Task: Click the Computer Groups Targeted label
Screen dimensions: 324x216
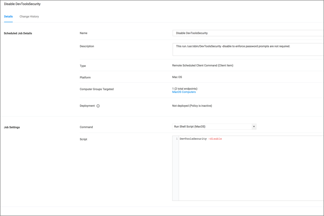Action: [x=97, y=89]
